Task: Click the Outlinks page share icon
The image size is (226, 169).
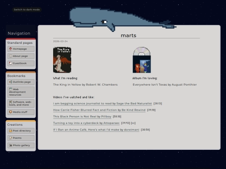Action: 10,82
